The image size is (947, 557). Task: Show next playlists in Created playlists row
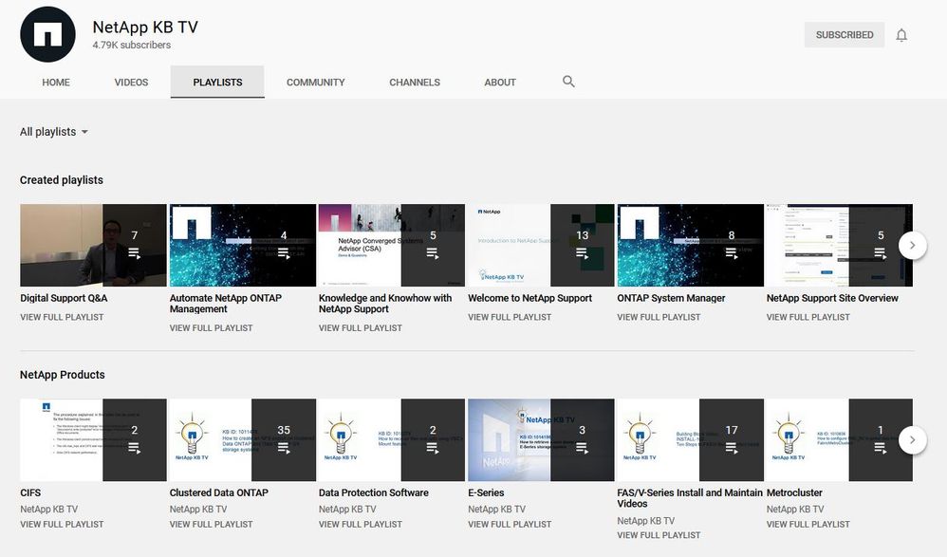pos(912,245)
